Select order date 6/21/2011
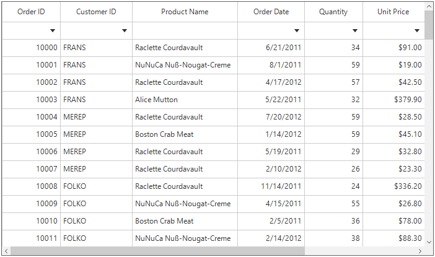This screenshot has width=435, height=257. (271, 48)
